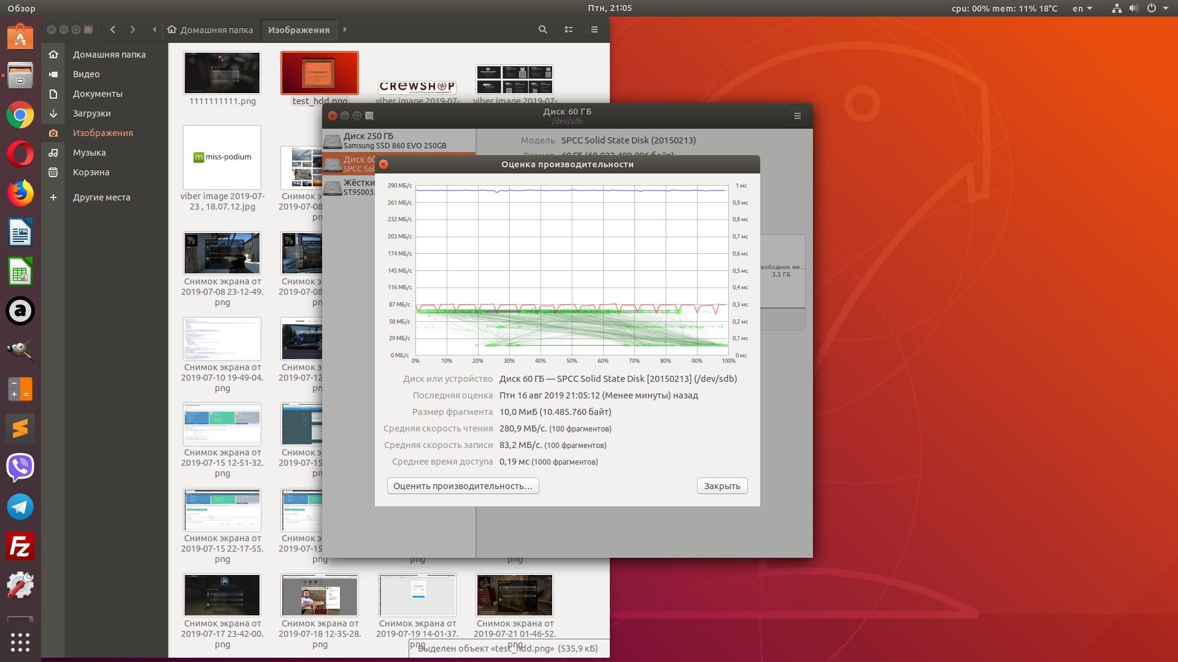Open Google Chrome from the dock
Viewport: 1178px width, 662px height.
tap(20, 115)
